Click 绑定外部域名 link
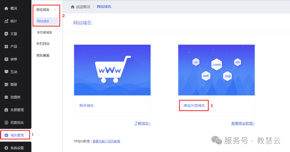290x152 pixels. (x=194, y=106)
